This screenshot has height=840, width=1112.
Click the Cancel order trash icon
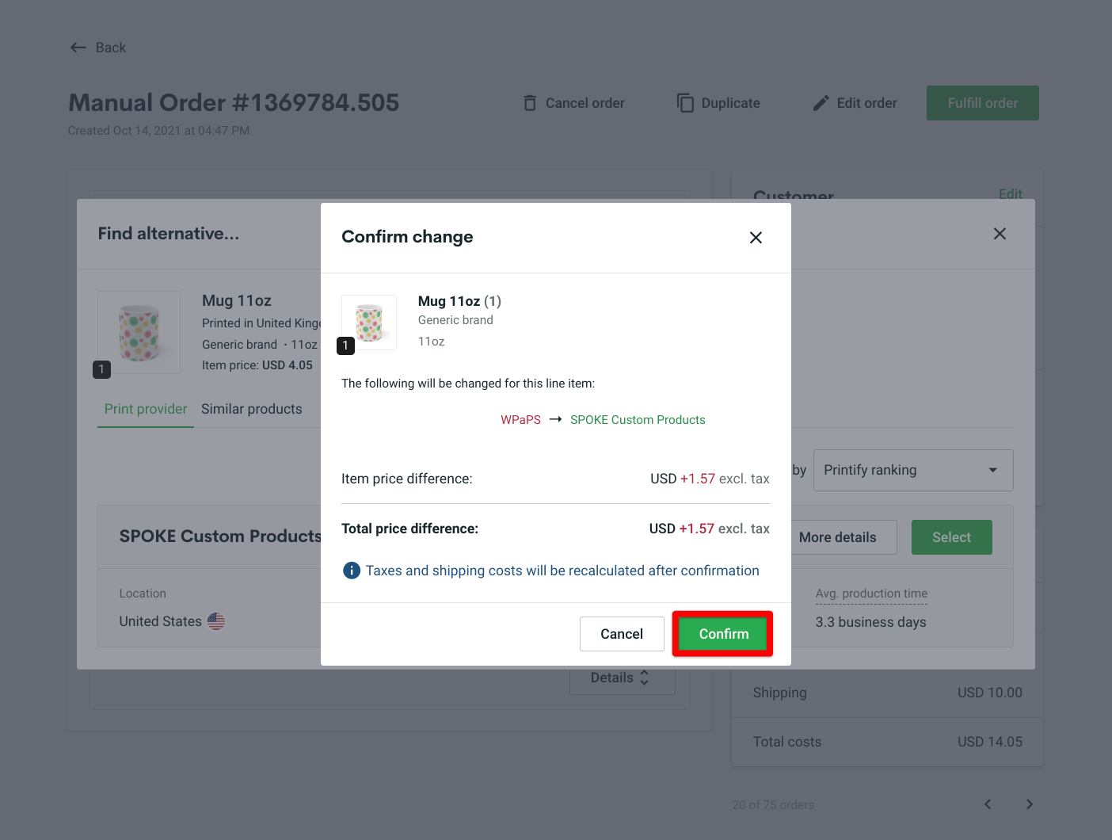529,102
